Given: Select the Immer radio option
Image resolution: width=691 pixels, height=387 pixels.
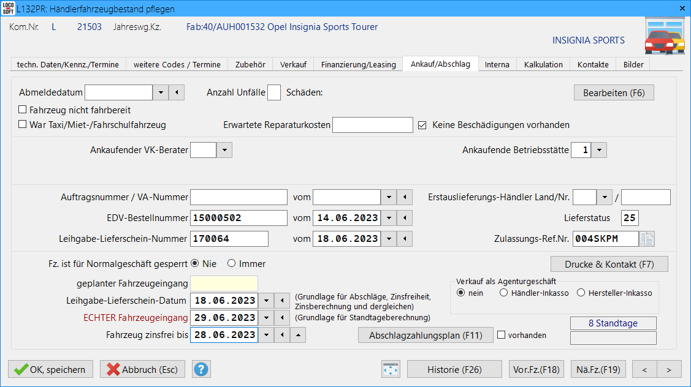Looking at the screenshot, I should 231,263.
